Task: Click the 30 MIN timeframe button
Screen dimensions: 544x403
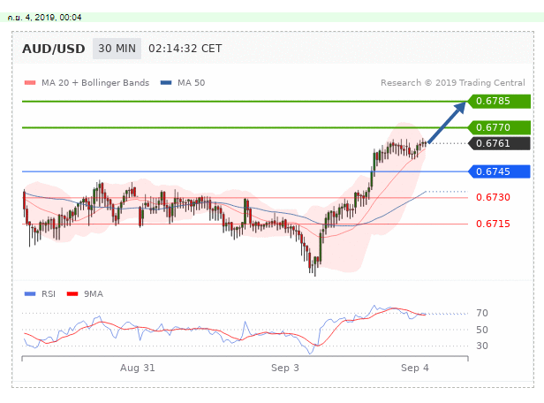Action: pyautogui.click(x=117, y=49)
